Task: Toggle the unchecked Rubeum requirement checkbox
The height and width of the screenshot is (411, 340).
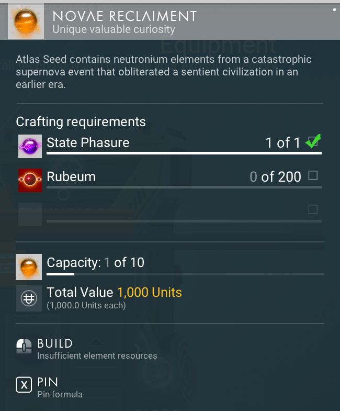Action: click(313, 175)
